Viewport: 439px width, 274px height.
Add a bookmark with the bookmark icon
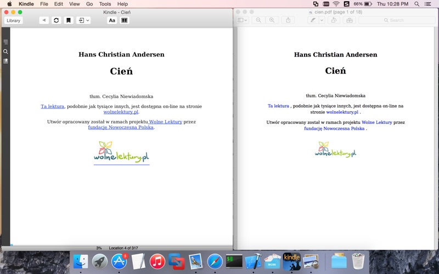[x=68, y=20]
